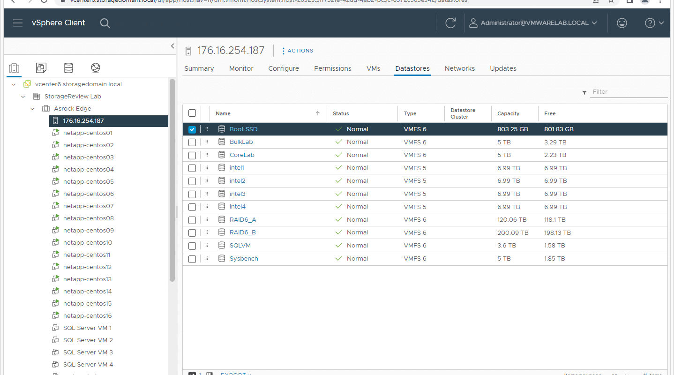Check the SQLVM row checkbox
Screen dimensions: 674x375
coord(192,246)
